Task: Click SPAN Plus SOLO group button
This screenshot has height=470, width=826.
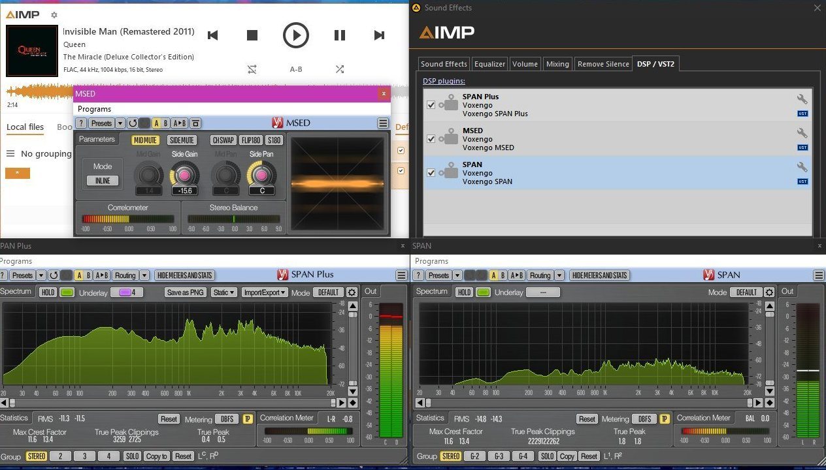Action: coord(133,456)
